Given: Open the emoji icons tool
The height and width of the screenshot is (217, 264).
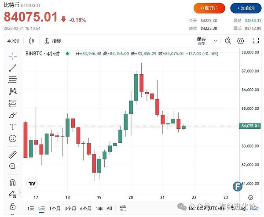Looking at the screenshot, I should coord(13,138).
